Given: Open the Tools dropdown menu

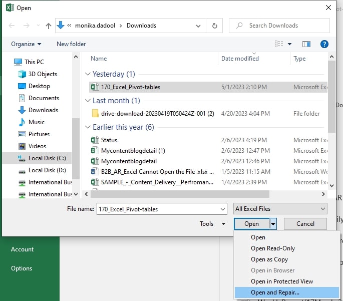Looking at the screenshot, I should click(212, 224).
